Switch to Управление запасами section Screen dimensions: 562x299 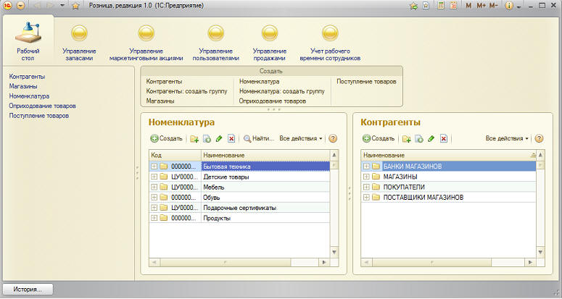coord(79,43)
